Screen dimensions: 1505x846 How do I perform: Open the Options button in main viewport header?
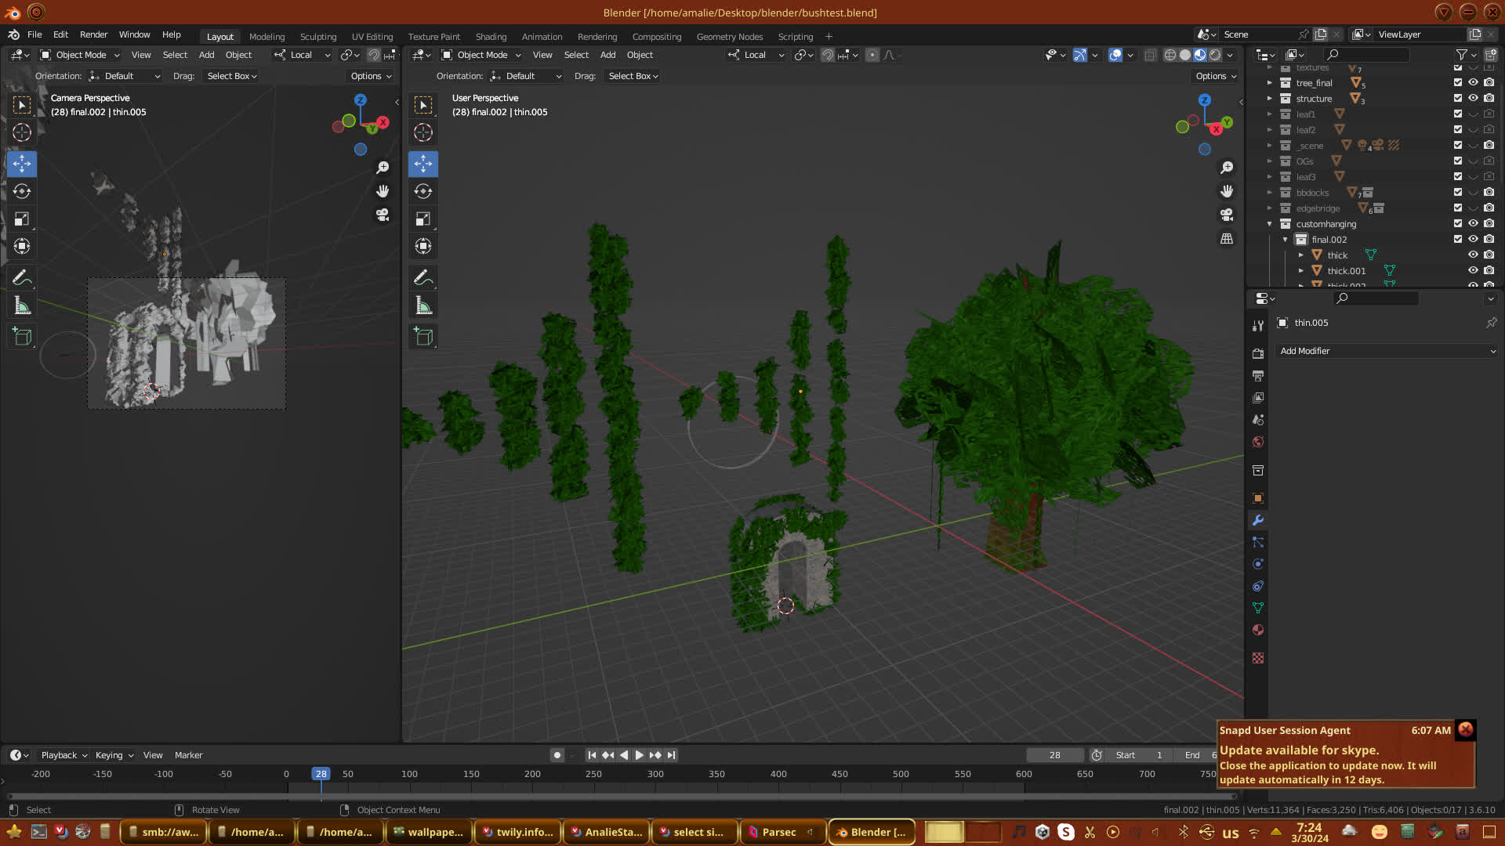point(1216,76)
